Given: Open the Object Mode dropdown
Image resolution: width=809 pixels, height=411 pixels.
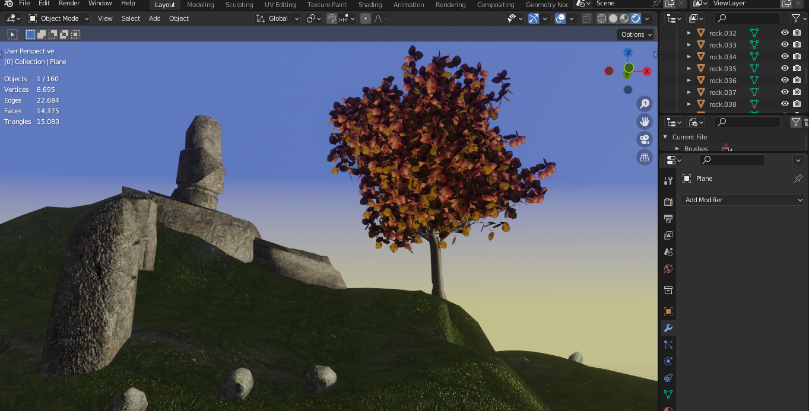Looking at the screenshot, I should point(59,18).
